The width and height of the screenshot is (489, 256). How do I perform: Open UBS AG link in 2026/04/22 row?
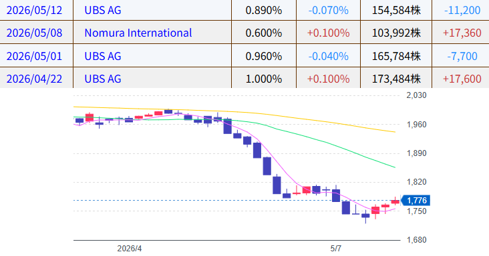pyautogui.click(x=103, y=79)
